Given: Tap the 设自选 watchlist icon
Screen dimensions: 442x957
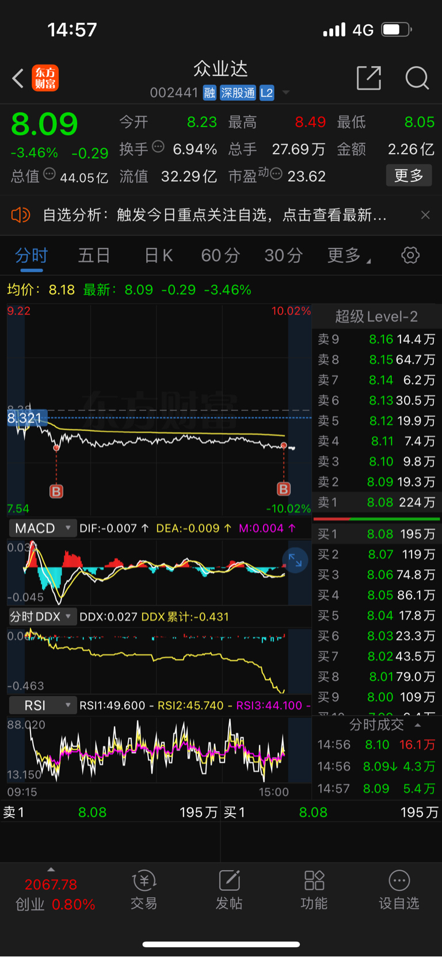Looking at the screenshot, I should [399, 890].
